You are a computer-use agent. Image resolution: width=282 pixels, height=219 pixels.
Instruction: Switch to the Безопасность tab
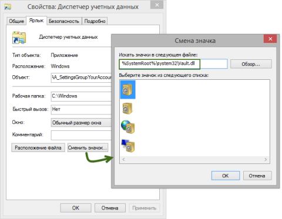point(64,21)
